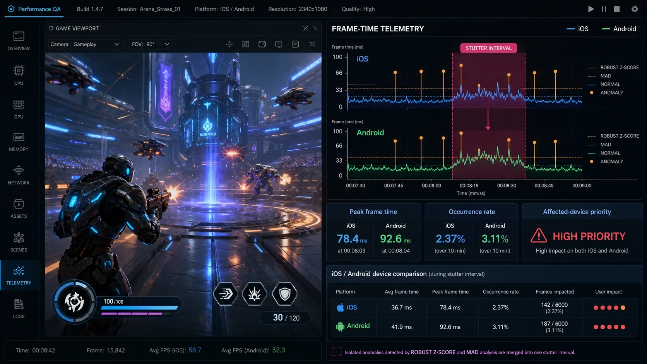Open the Network section
The image size is (647, 364).
19,175
